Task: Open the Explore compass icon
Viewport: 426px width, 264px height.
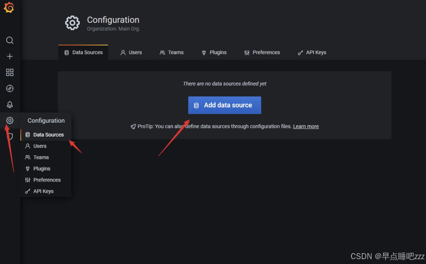Action: (x=10, y=88)
